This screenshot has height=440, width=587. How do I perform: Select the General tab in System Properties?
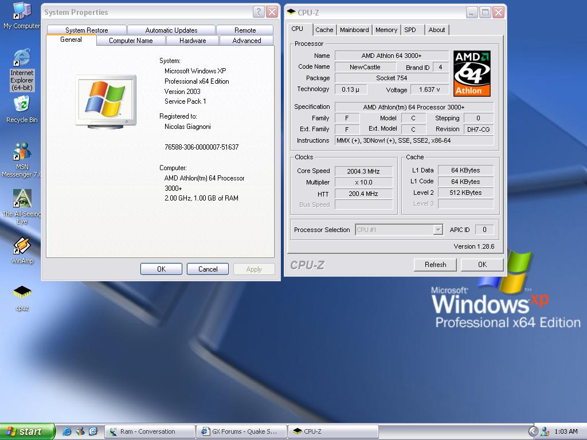click(71, 40)
